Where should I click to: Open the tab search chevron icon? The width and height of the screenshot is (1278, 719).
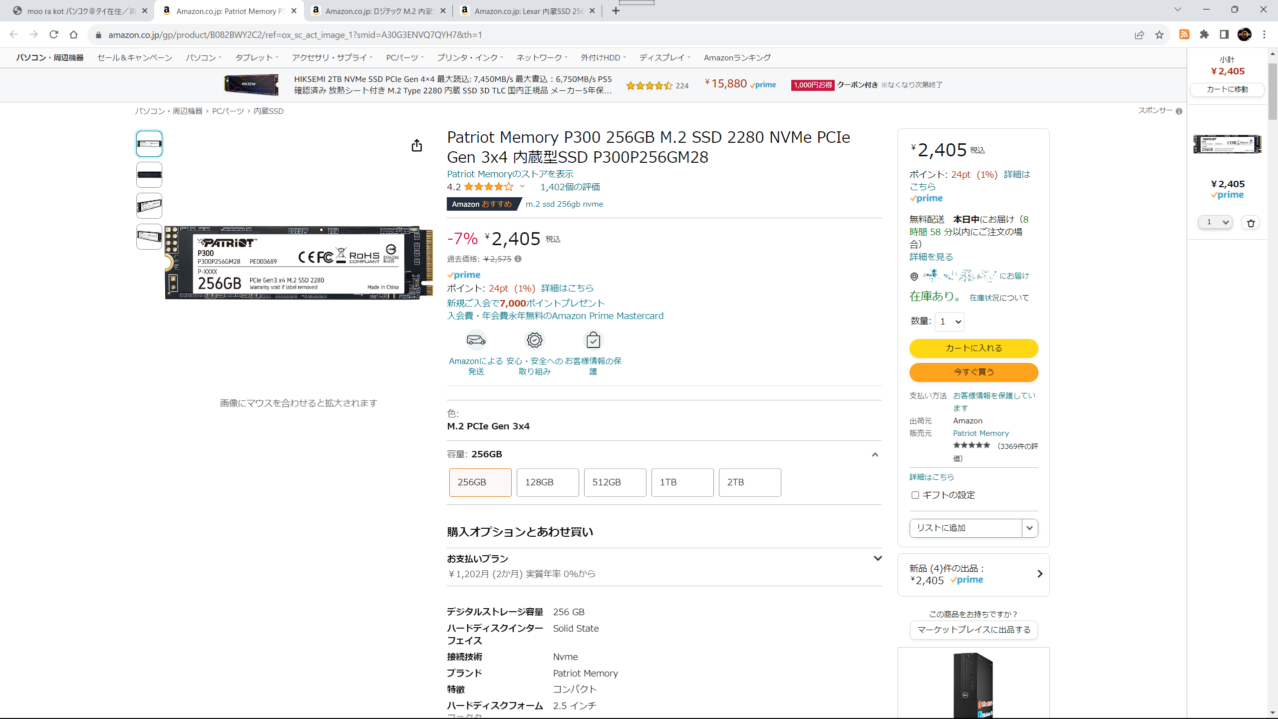pos(1178,9)
